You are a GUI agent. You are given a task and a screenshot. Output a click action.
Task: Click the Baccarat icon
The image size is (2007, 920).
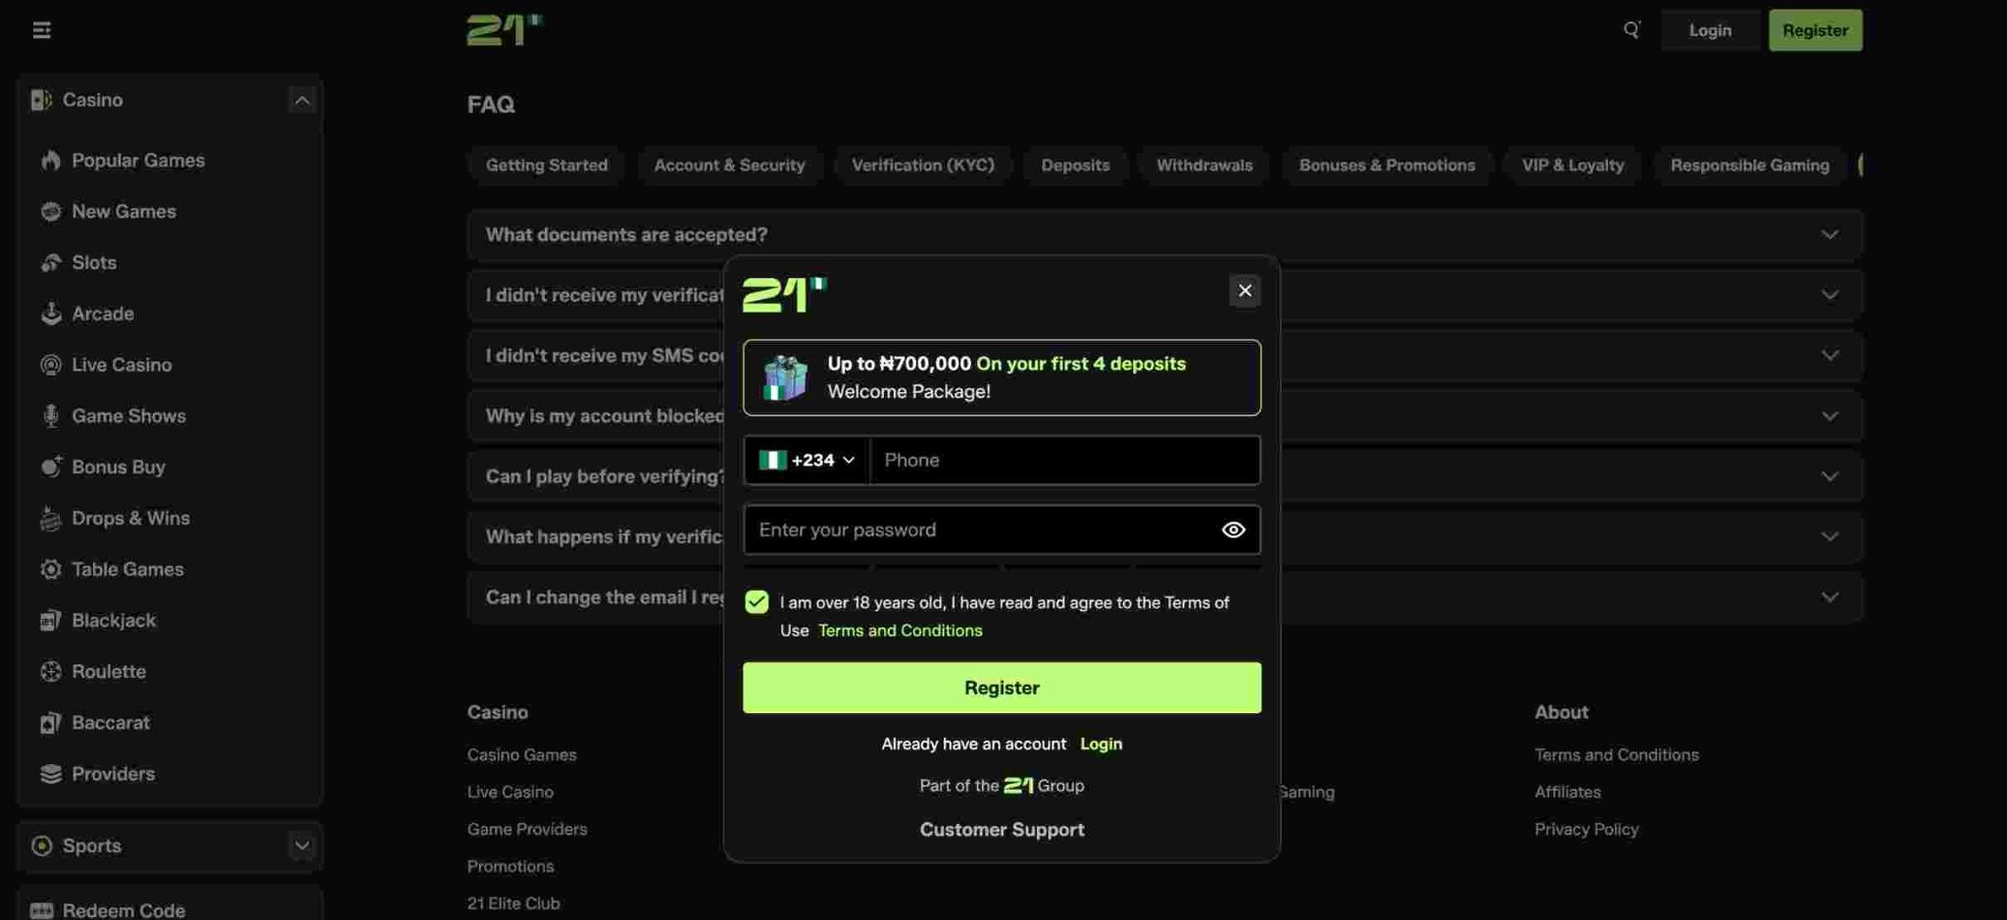[51, 722]
